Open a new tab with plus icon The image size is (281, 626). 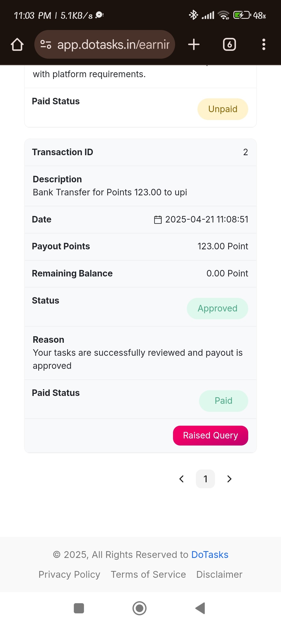click(194, 44)
